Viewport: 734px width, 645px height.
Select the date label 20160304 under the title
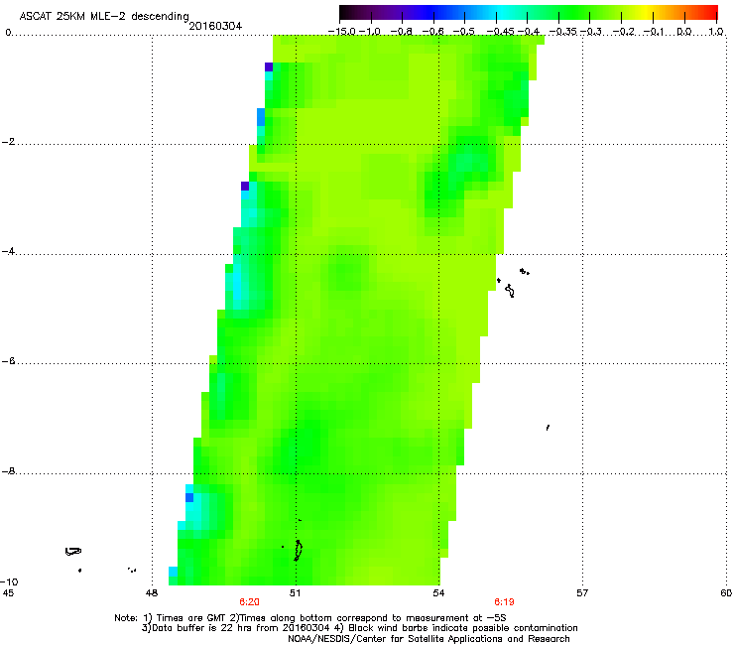click(215, 26)
